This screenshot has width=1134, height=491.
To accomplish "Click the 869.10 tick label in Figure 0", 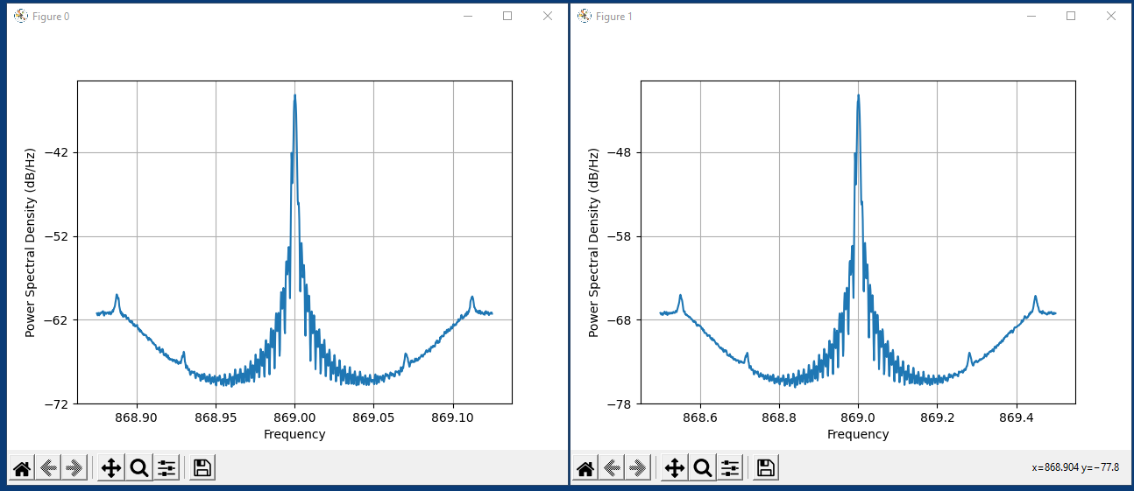I will [x=454, y=417].
